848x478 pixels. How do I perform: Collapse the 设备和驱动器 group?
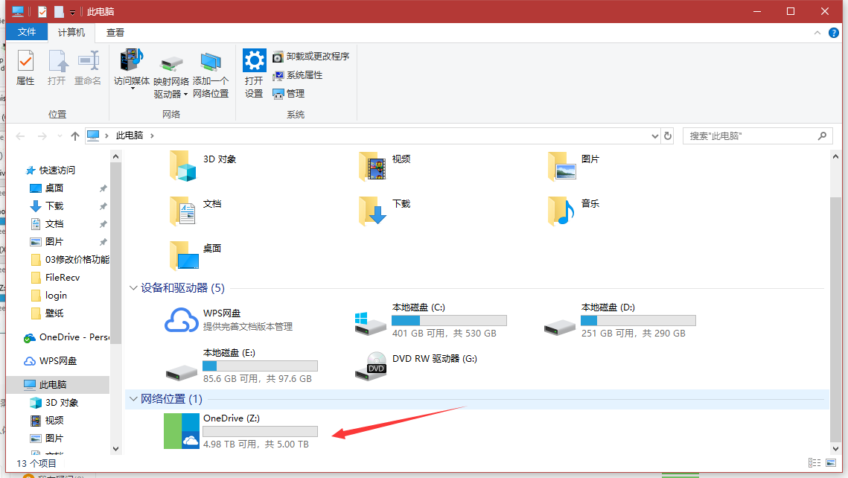(134, 288)
